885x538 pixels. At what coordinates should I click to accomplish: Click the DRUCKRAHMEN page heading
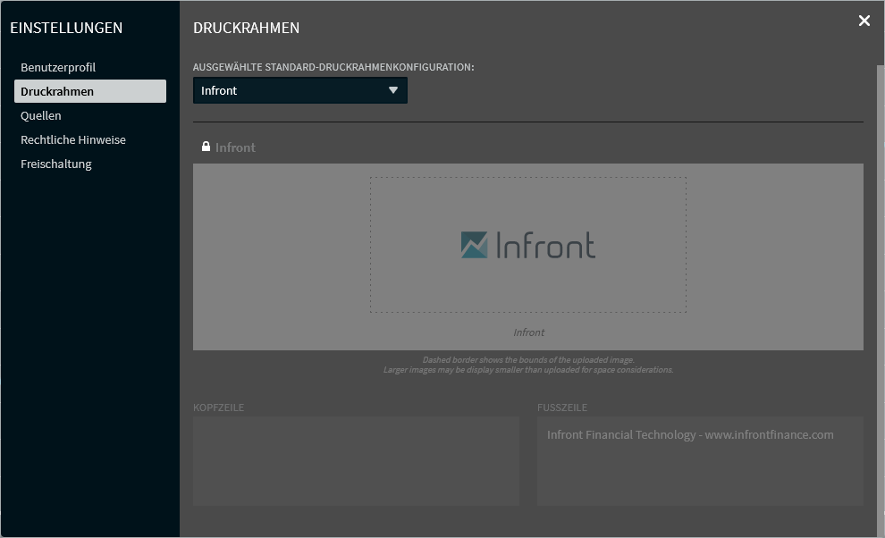246,28
